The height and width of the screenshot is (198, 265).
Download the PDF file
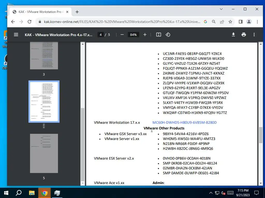[233, 35]
